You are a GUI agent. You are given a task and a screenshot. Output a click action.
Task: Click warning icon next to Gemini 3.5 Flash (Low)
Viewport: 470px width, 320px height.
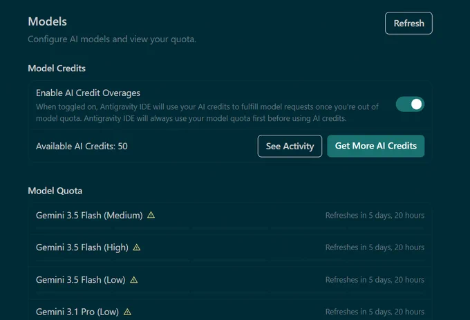click(x=133, y=280)
